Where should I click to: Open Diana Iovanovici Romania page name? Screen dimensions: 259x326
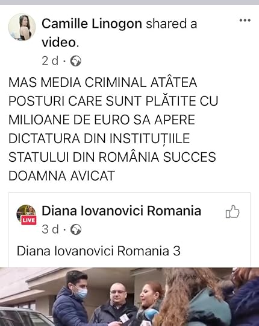coord(121,211)
